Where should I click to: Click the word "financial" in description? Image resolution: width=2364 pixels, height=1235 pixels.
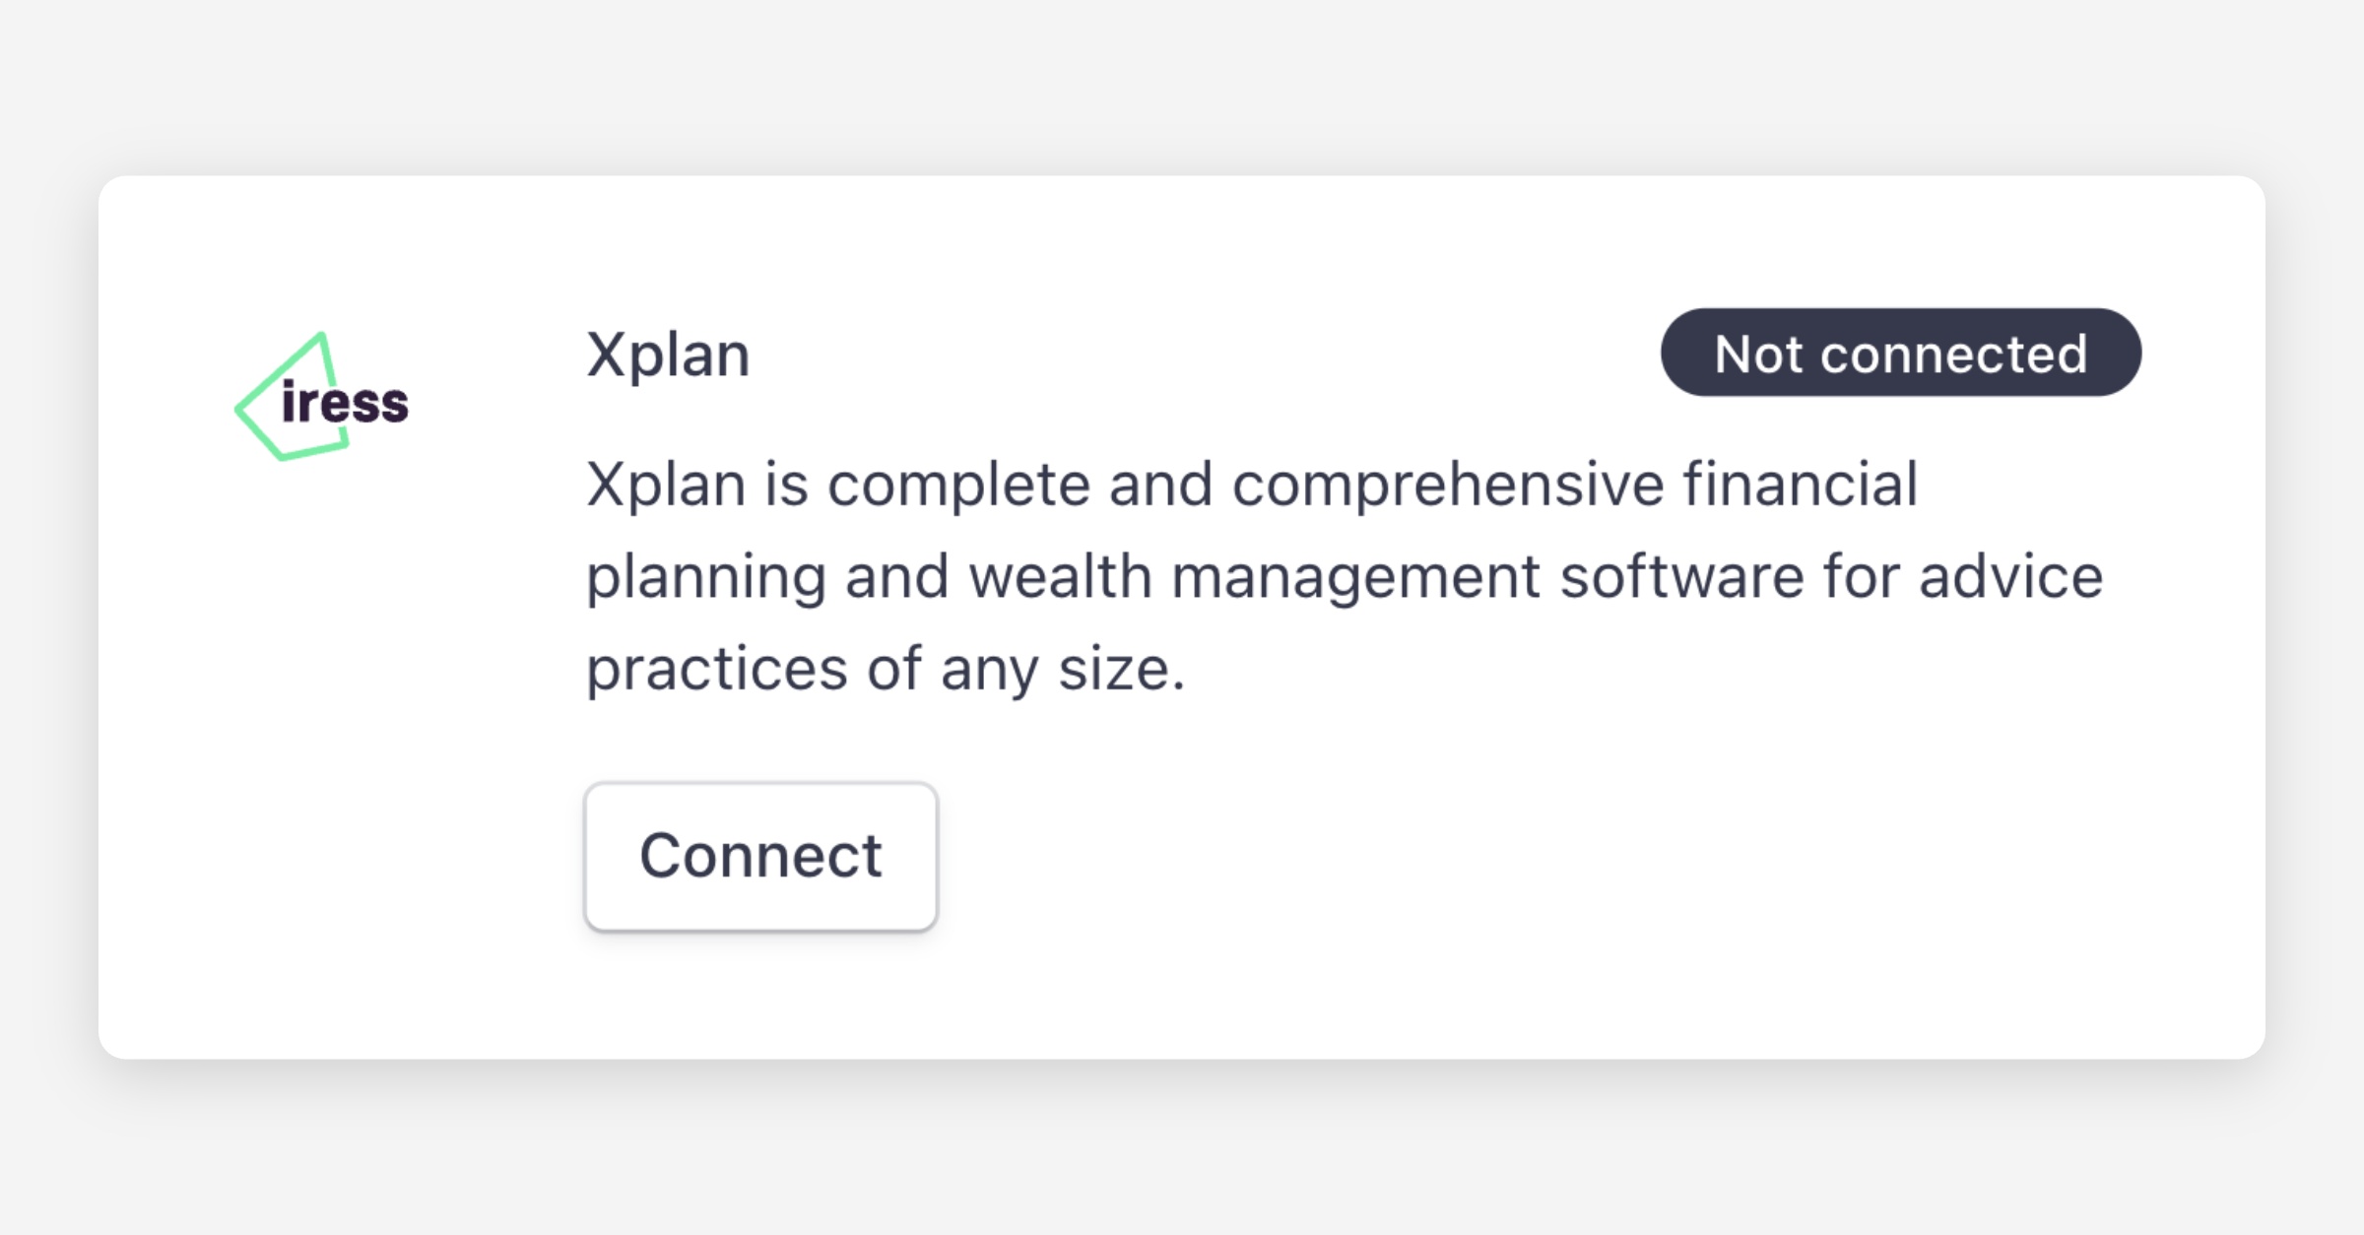pyautogui.click(x=1800, y=485)
